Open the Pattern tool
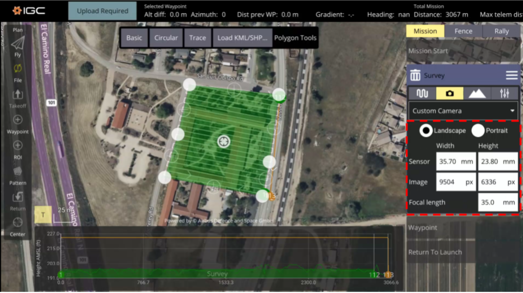The width and height of the screenshot is (523, 293). (x=18, y=171)
